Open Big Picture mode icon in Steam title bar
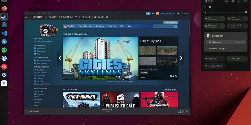Viewport: 251px width, 125px height. coord(178,13)
